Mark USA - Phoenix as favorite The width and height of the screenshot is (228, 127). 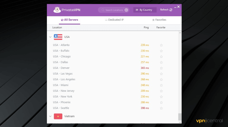[x=161, y=102]
